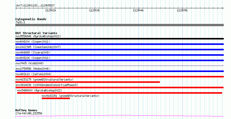Click the magenta C7orf60 gene line
Viewport: 231px width, 119px height.
point(119,116)
